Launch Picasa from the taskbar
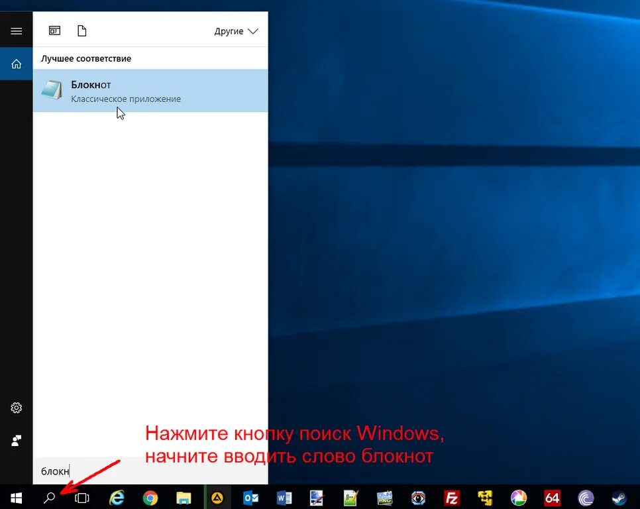 [x=518, y=498]
